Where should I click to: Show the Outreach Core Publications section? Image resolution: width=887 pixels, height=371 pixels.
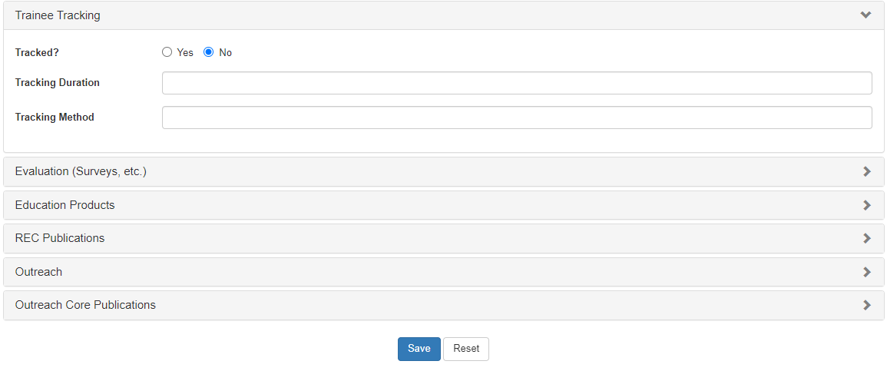[x=85, y=305]
